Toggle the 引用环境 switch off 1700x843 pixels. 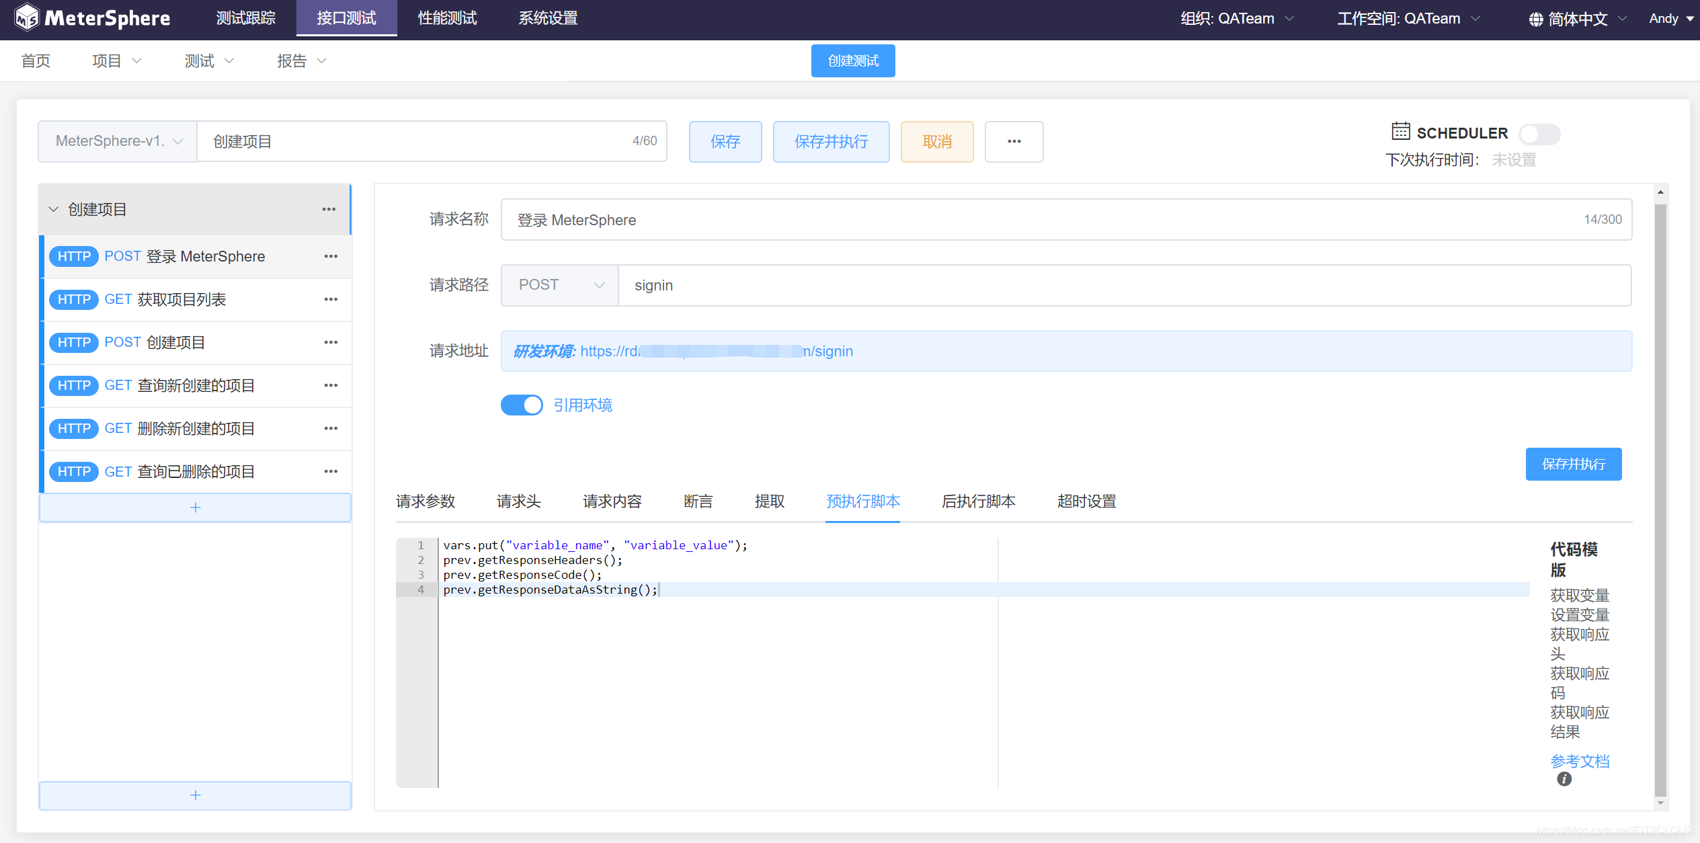(x=522, y=405)
